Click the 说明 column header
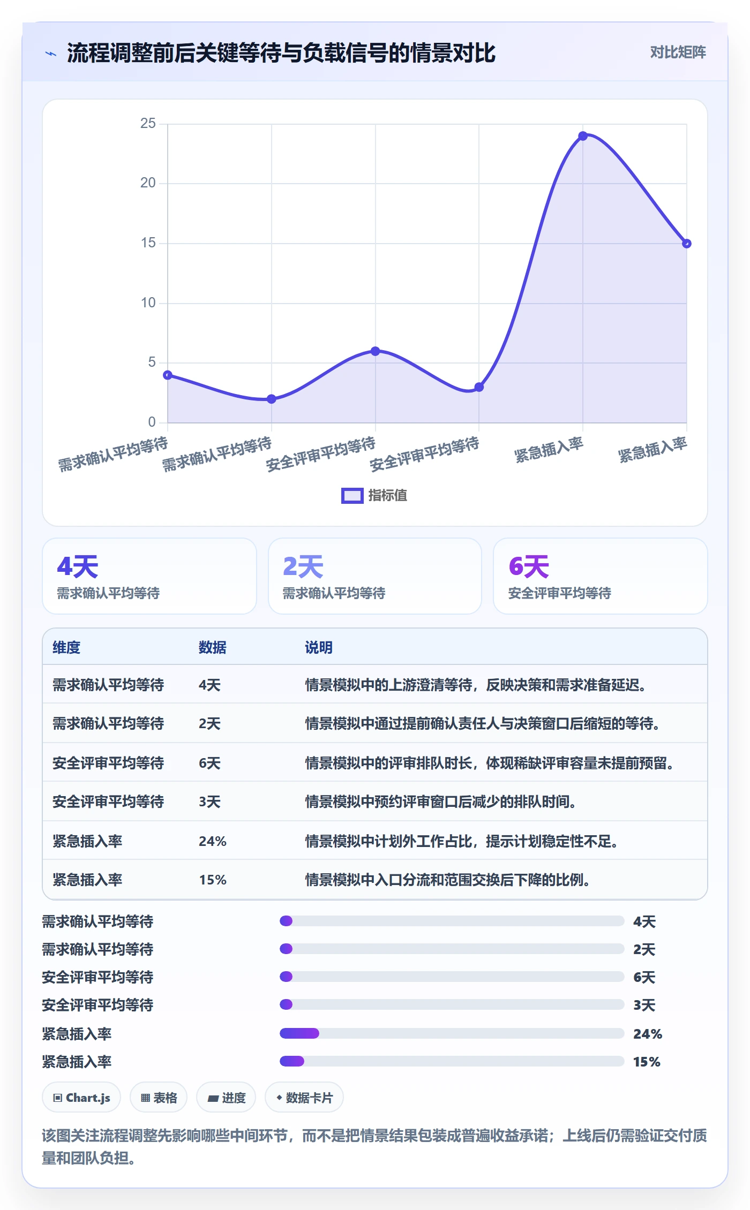750x1210 pixels. [319, 647]
